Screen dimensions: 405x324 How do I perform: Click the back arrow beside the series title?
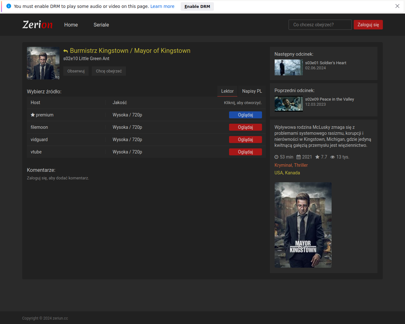click(65, 51)
